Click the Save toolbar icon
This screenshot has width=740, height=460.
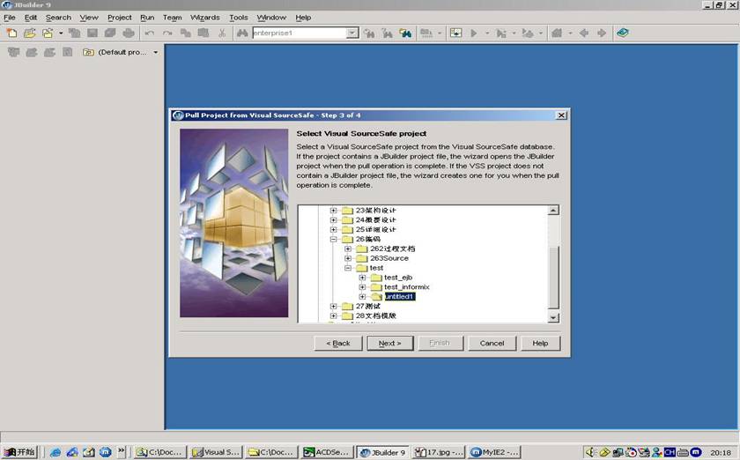[92, 33]
